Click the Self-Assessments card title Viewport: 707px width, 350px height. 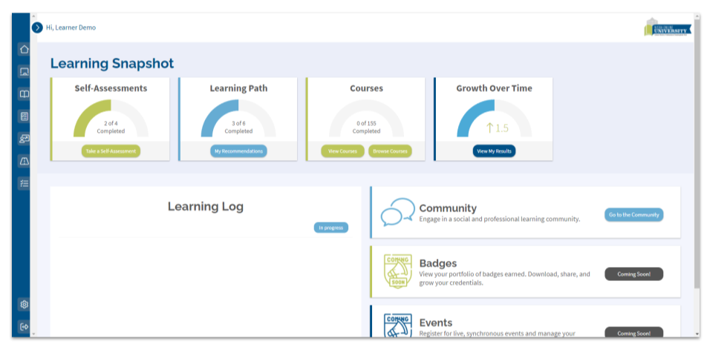(111, 88)
